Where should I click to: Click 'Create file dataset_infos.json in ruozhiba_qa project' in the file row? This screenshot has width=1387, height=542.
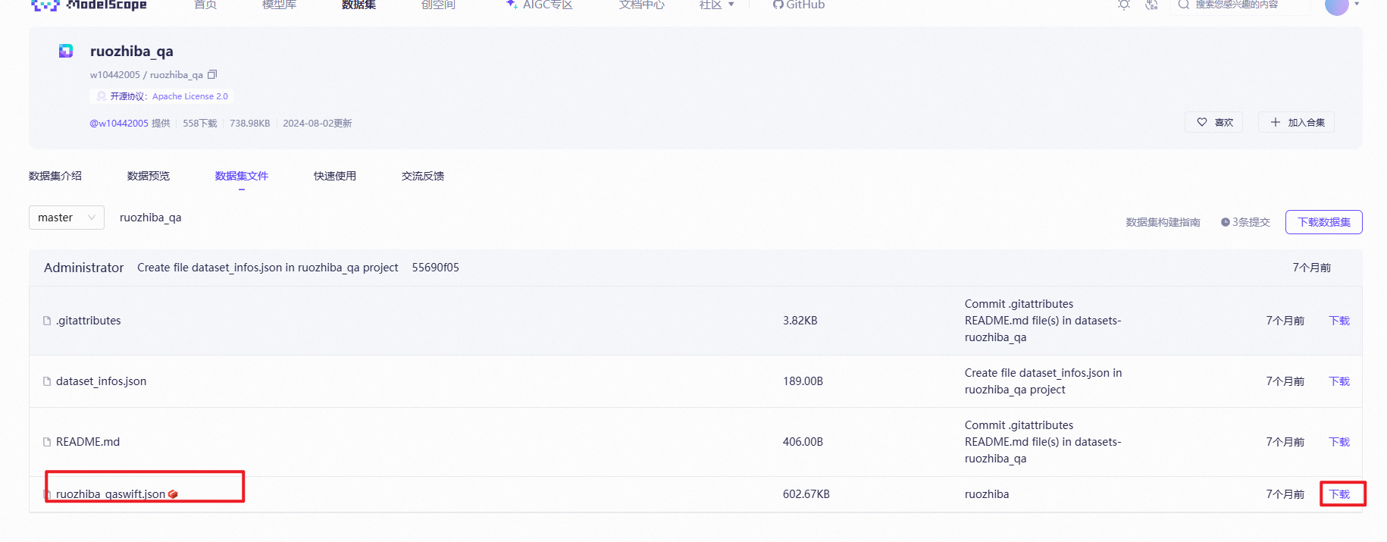pyautogui.click(x=1044, y=381)
